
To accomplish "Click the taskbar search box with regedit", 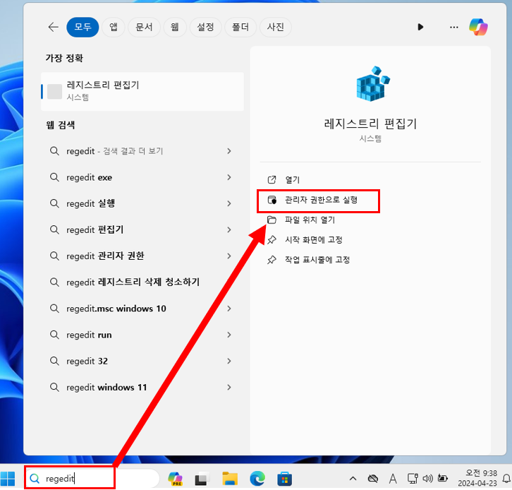I will (x=92, y=479).
